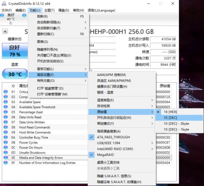This screenshot has height=186, width=204.
Task: Click the 30 °C temperature button
Action: coord(14,74)
